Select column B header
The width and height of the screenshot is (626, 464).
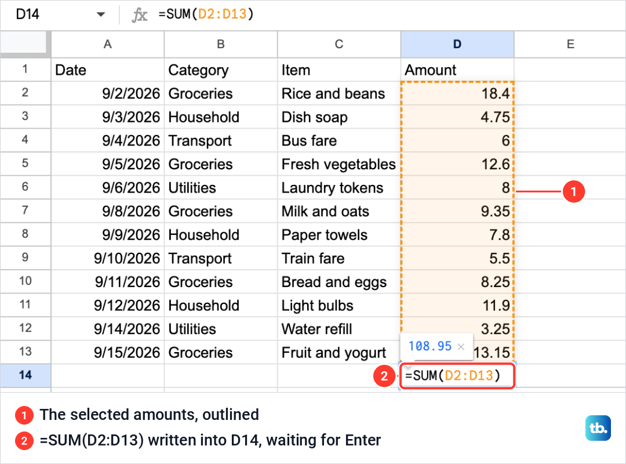pyautogui.click(x=220, y=44)
